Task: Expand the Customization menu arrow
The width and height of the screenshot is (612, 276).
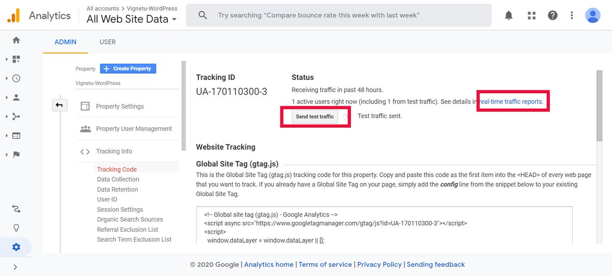Action: 7,60
